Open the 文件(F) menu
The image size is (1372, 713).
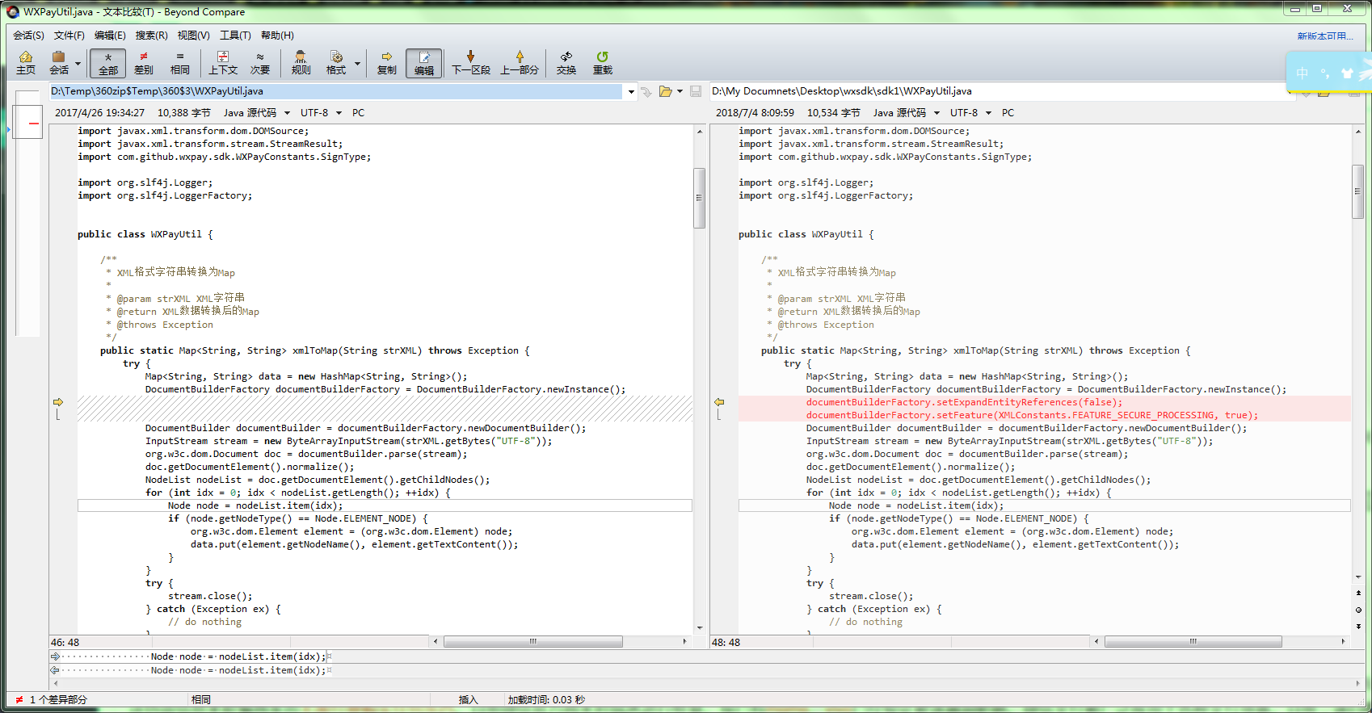(69, 36)
